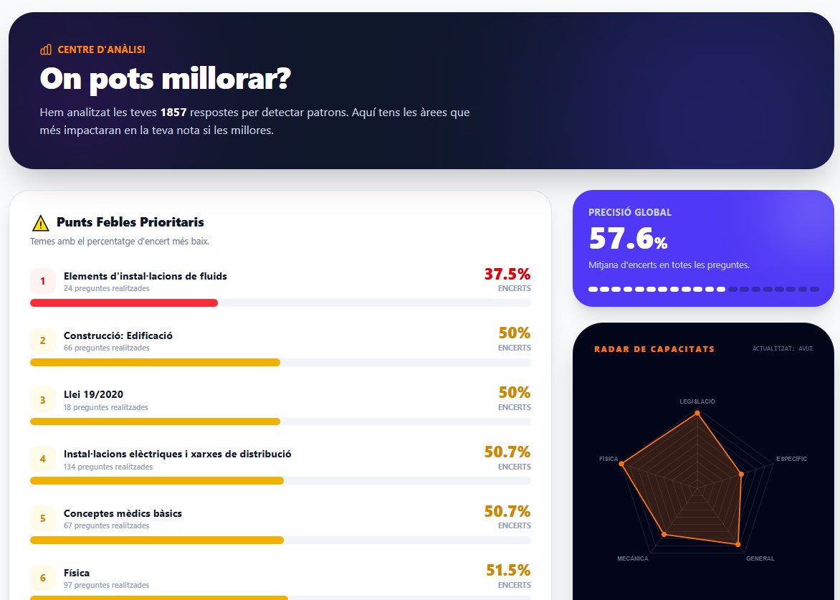Click the warning triangle icon near Punts Febles
This screenshot has width=840, height=600.
(41, 223)
